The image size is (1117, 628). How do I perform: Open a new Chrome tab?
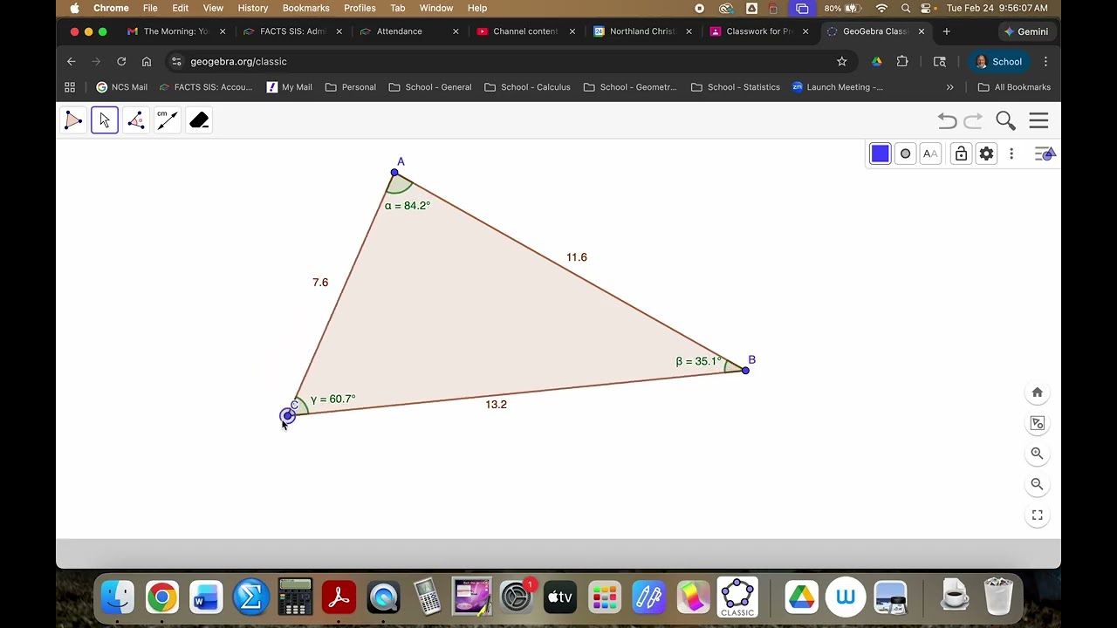946,31
